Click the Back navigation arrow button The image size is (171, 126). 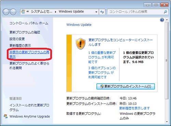tap(6, 12)
